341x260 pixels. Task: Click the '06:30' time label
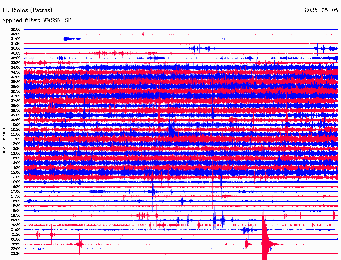[16, 91]
